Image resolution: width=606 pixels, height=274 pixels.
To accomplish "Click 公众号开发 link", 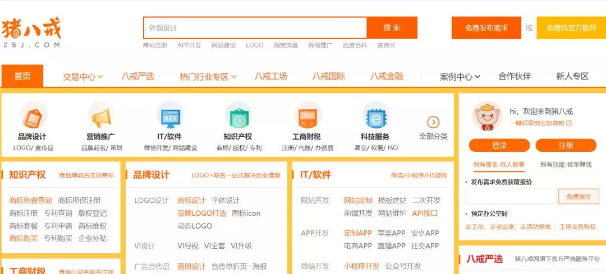I will 403,266.
